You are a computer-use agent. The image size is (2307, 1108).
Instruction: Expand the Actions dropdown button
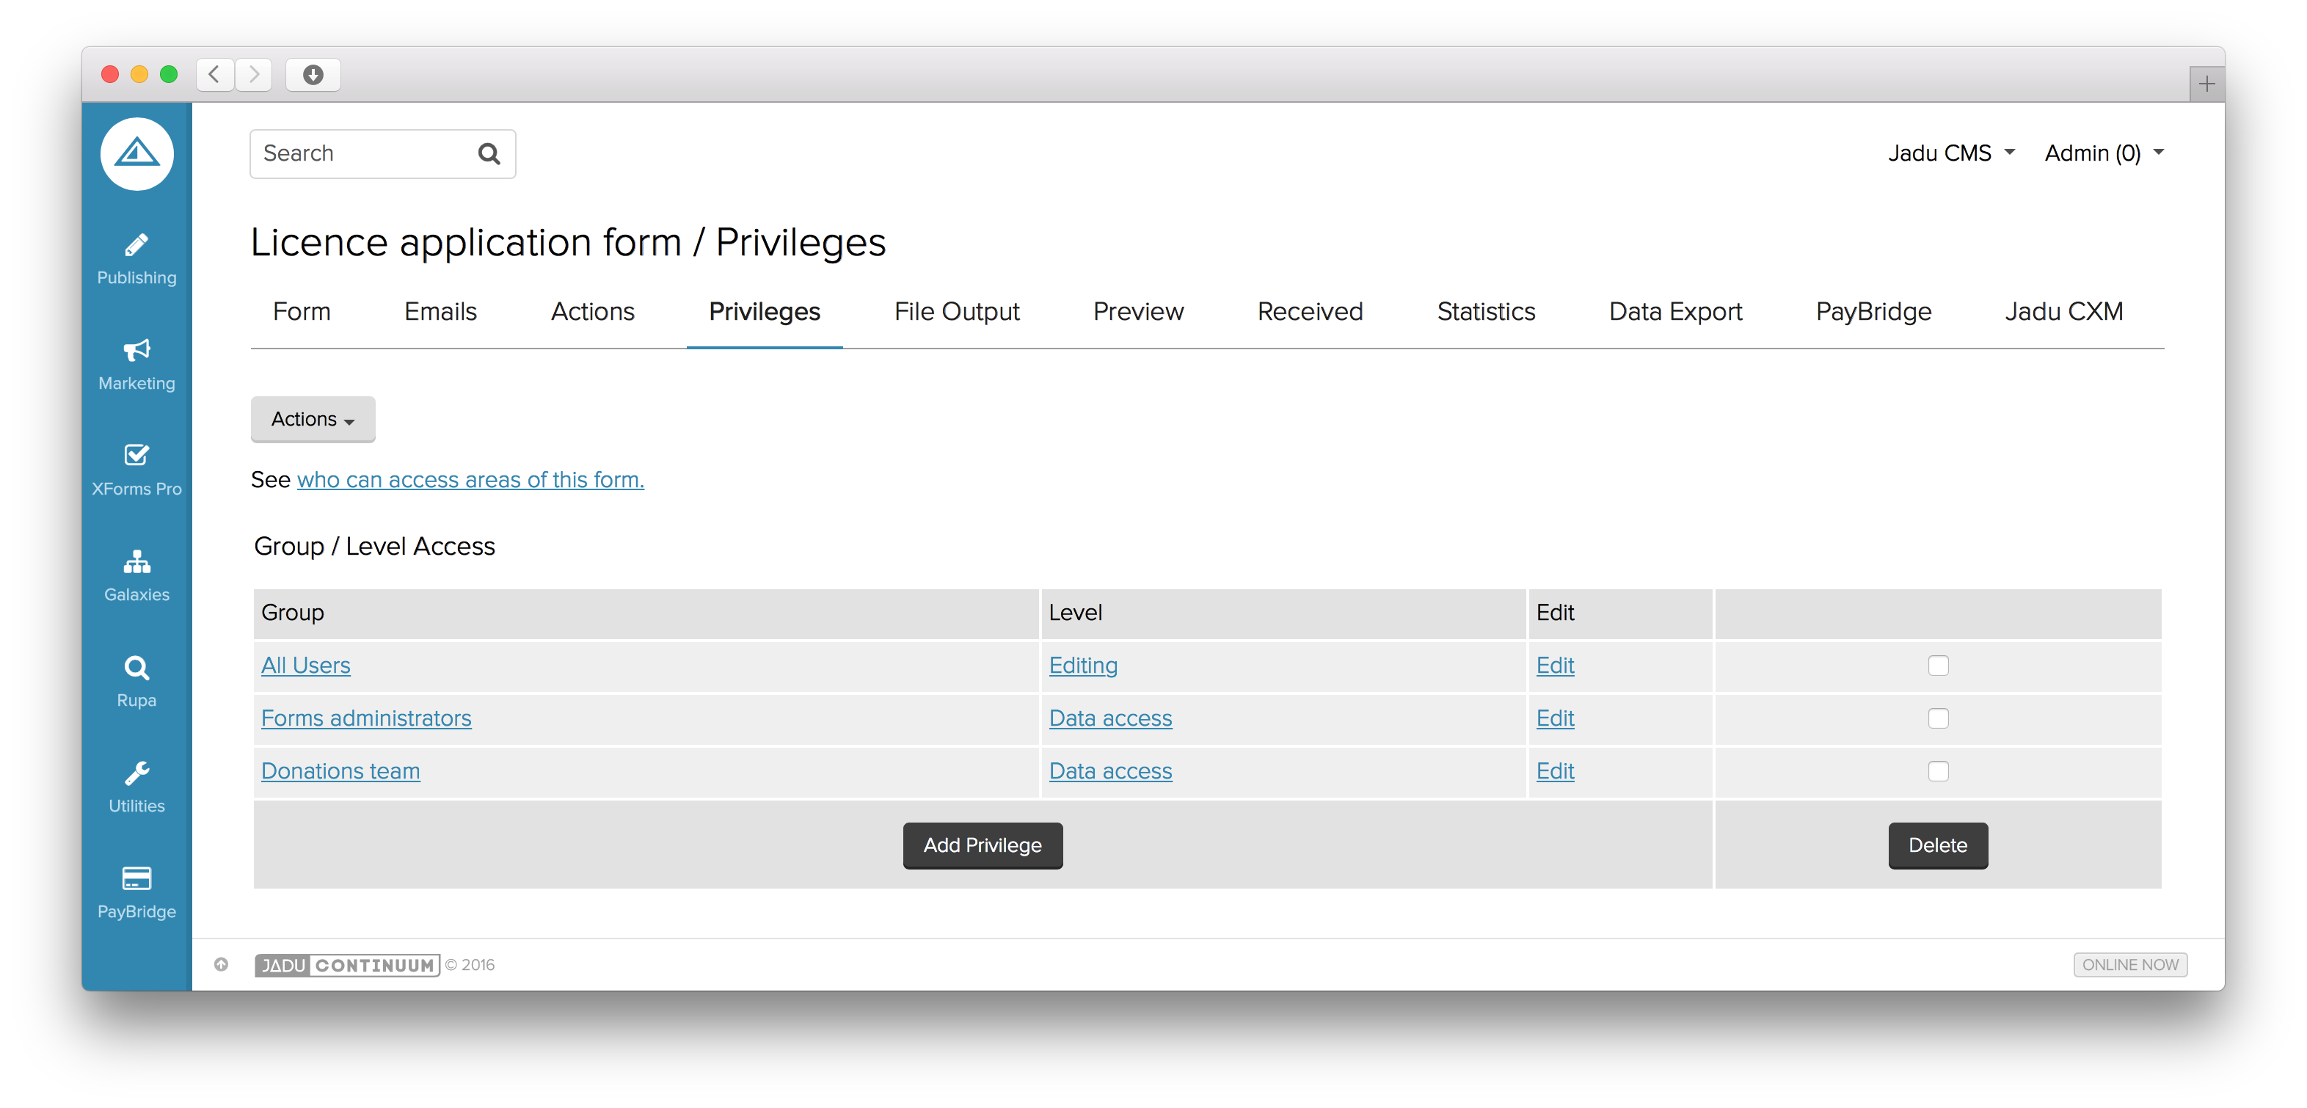tap(313, 419)
